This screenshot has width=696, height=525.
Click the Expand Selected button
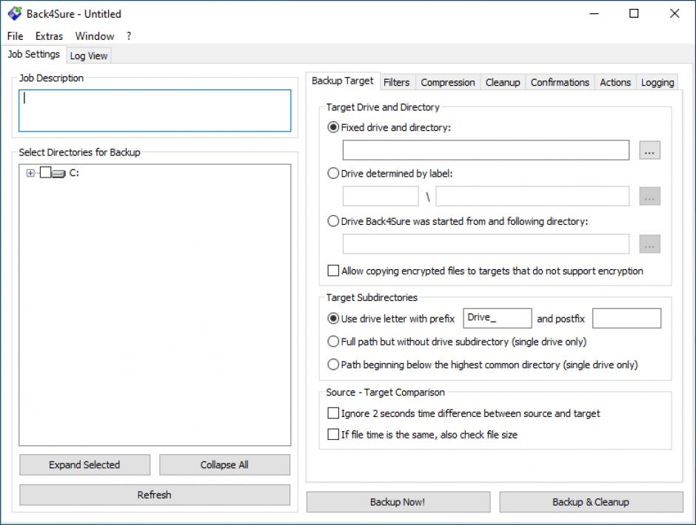pos(85,464)
